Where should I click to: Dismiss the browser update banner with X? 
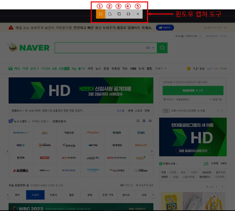tap(225, 28)
